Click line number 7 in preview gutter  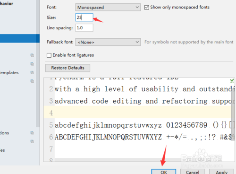point(51,149)
